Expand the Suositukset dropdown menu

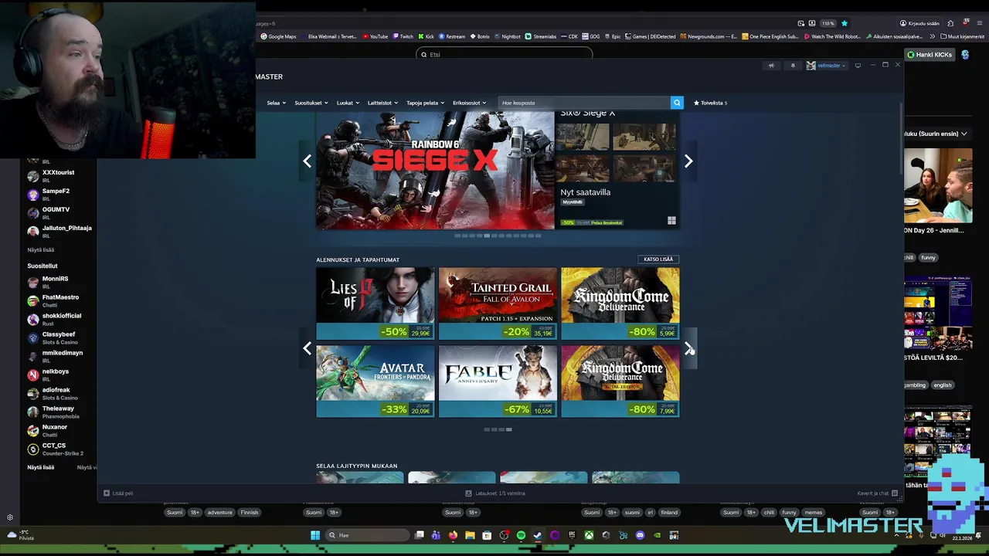(311, 103)
